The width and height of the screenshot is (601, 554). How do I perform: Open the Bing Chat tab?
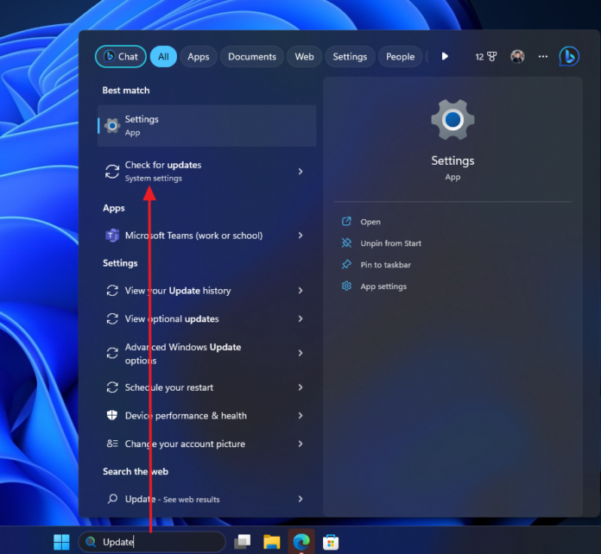coord(121,57)
